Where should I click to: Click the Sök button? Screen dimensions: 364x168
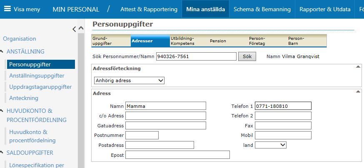247,56
